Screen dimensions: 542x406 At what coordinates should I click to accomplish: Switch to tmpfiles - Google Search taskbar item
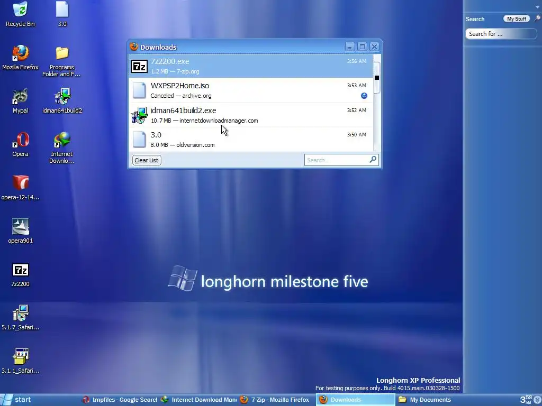(120, 400)
